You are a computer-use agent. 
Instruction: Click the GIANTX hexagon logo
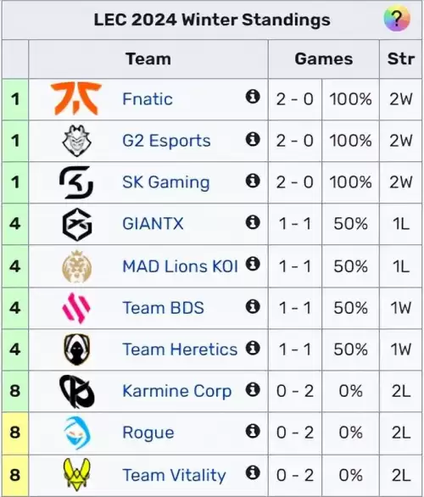coord(77,224)
